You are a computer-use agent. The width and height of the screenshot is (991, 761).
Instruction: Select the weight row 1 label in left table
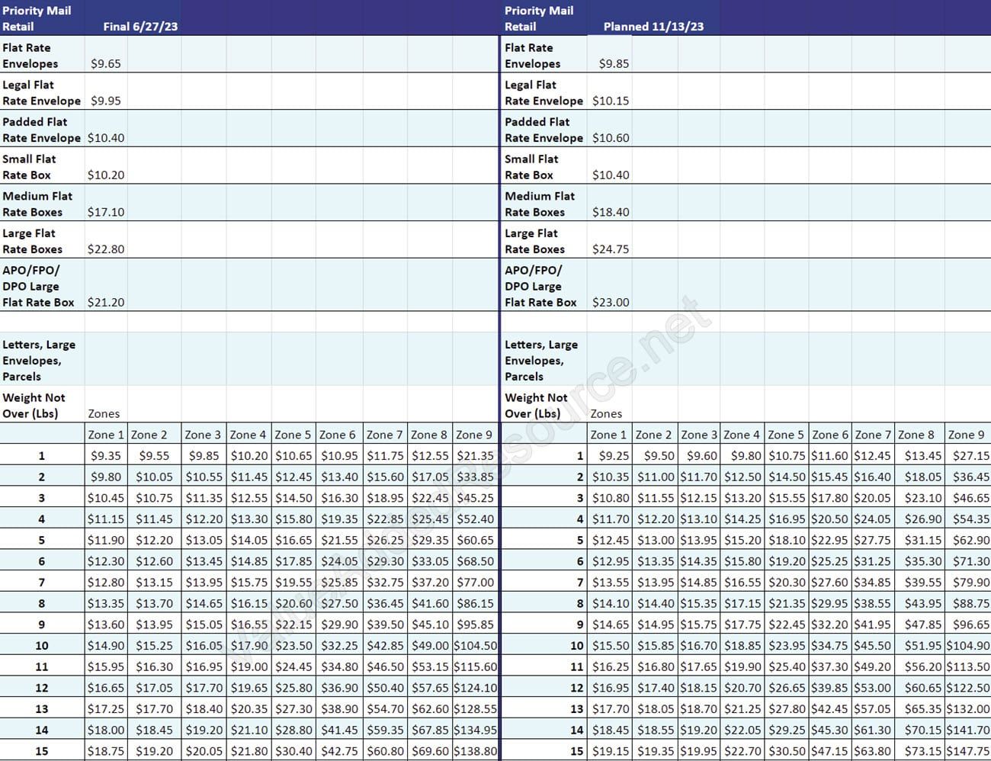(x=42, y=455)
